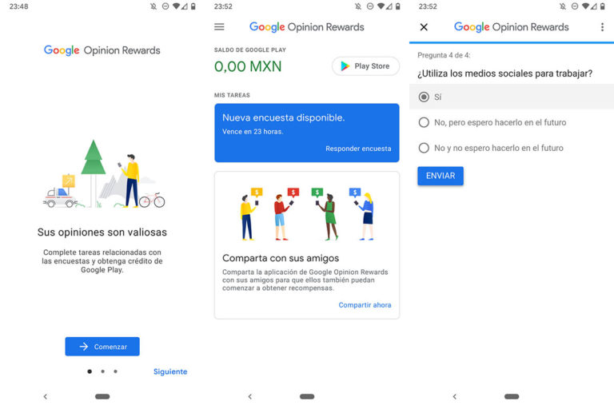
Task: Tap the Siguiente link
Action: pyautogui.click(x=170, y=371)
